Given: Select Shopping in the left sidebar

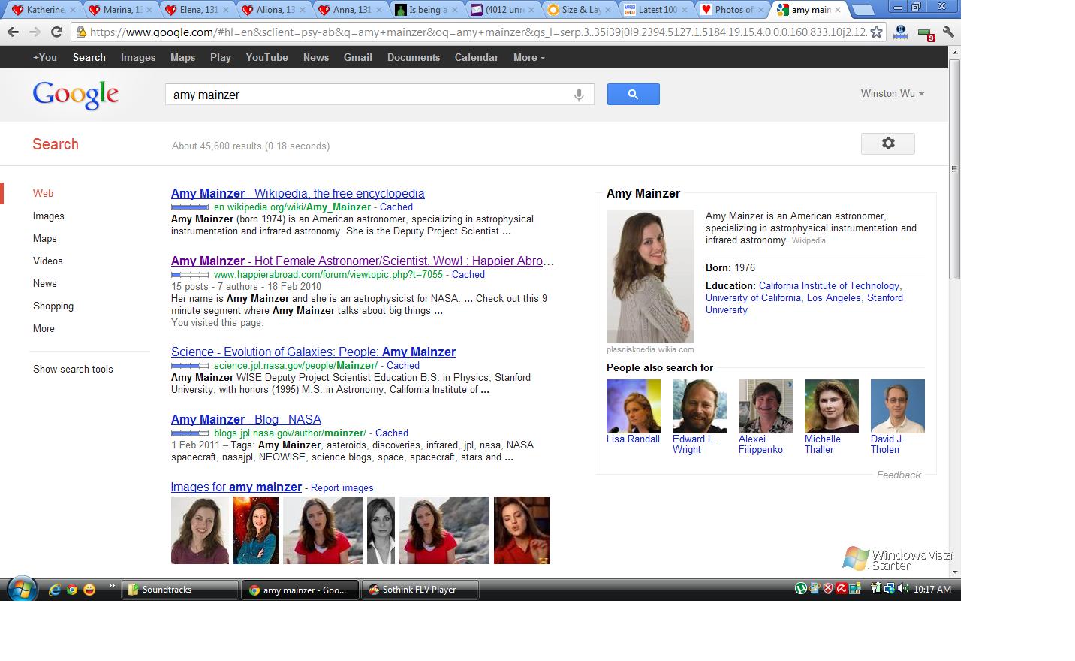Looking at the screenshot, I should pos(53,306).
